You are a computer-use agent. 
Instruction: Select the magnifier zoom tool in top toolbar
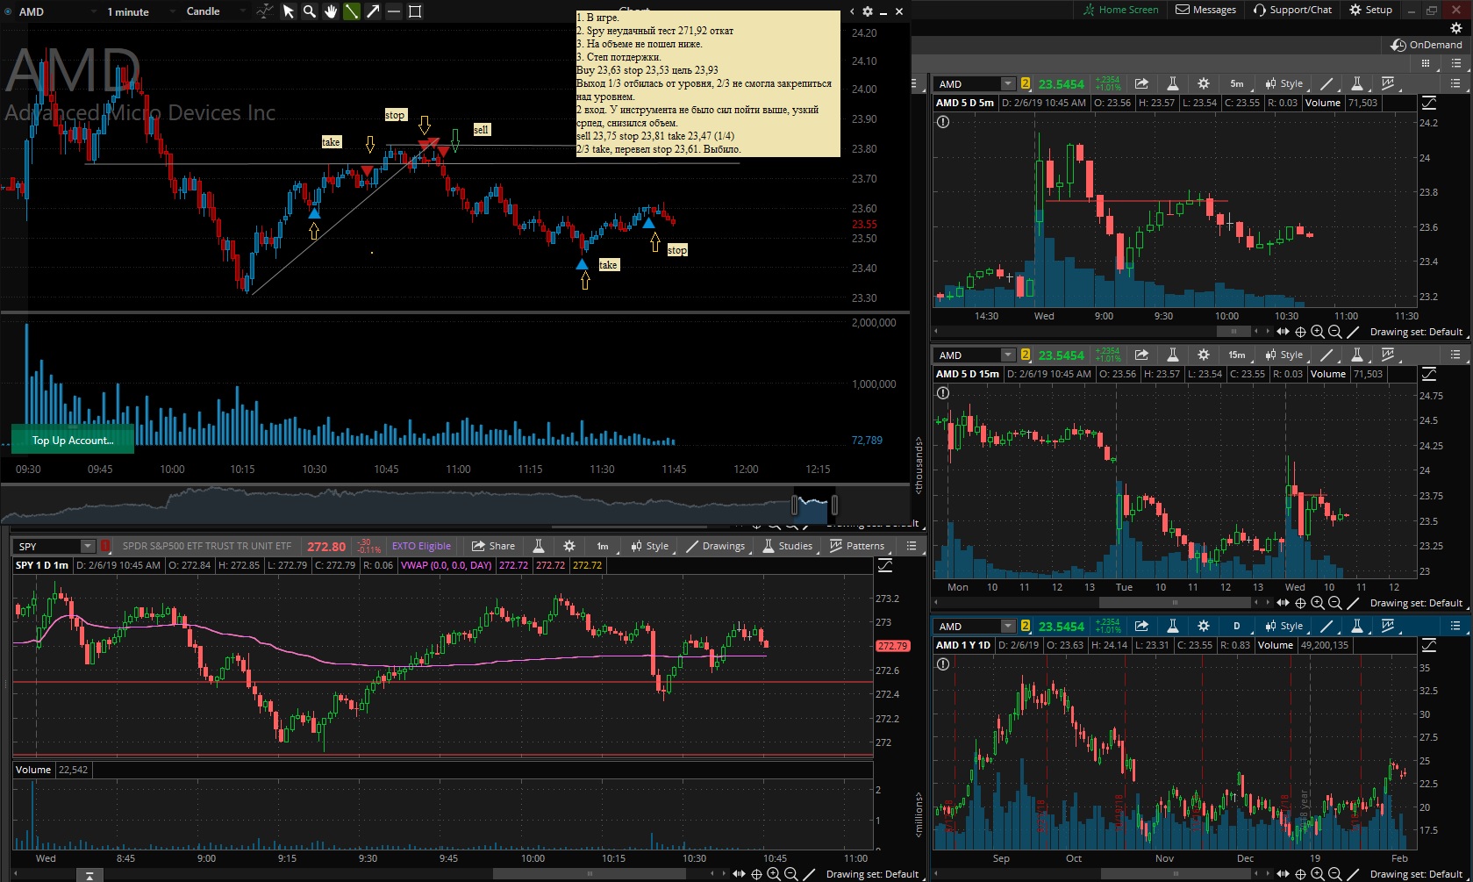coord(309,11)
